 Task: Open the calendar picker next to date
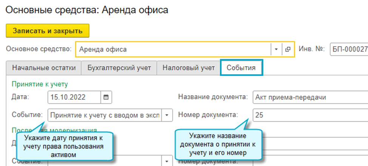click(x=106, y=97)
